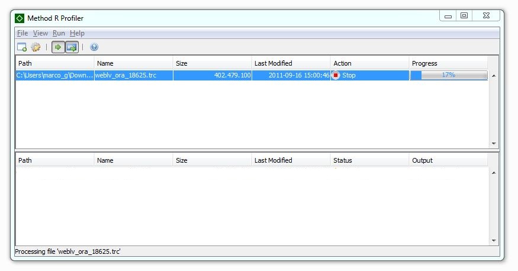
Task: Open help with the question mark icon
Action: (x=94, y=47)
